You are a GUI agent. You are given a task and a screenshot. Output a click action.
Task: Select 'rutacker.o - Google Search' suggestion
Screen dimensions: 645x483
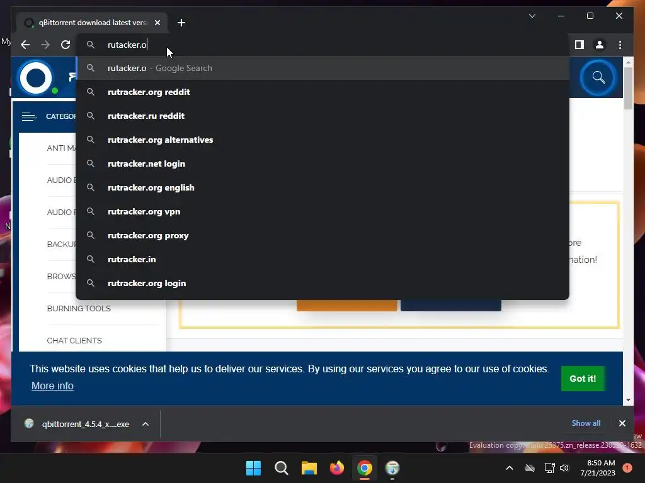(x=322, y=68)
